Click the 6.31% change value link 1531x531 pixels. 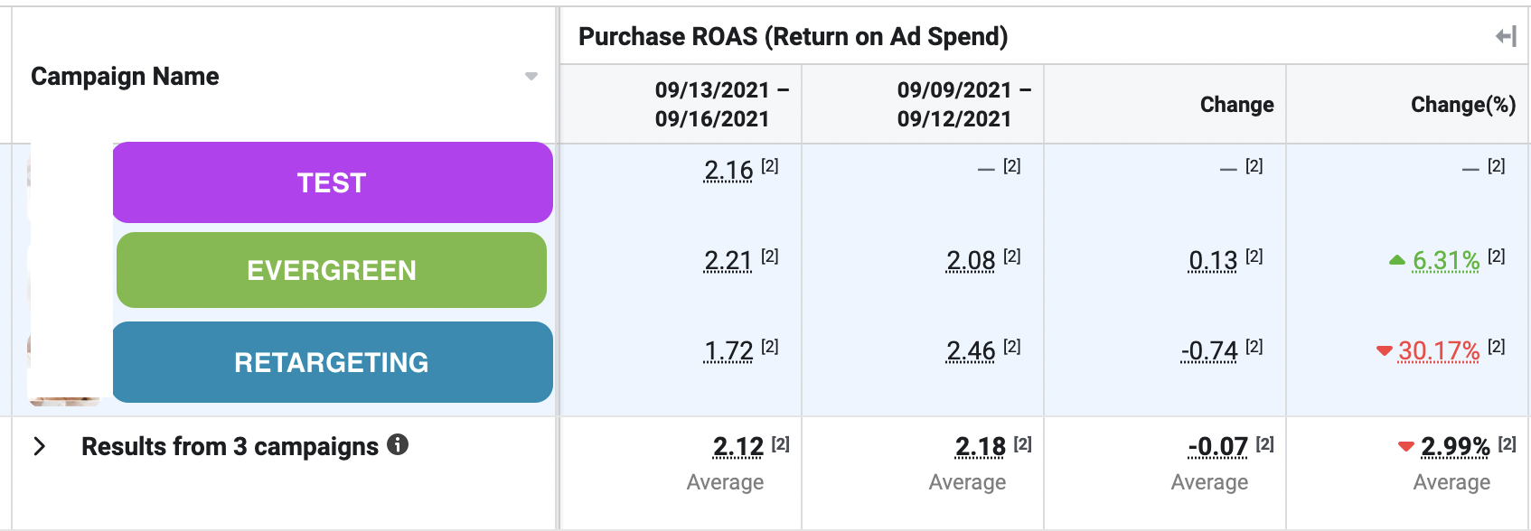coord(1445,260)
